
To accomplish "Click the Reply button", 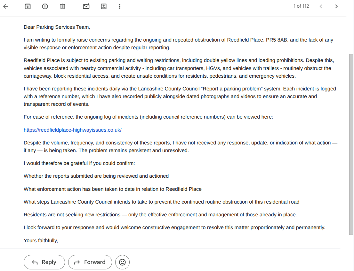I will tap(44, 262).
